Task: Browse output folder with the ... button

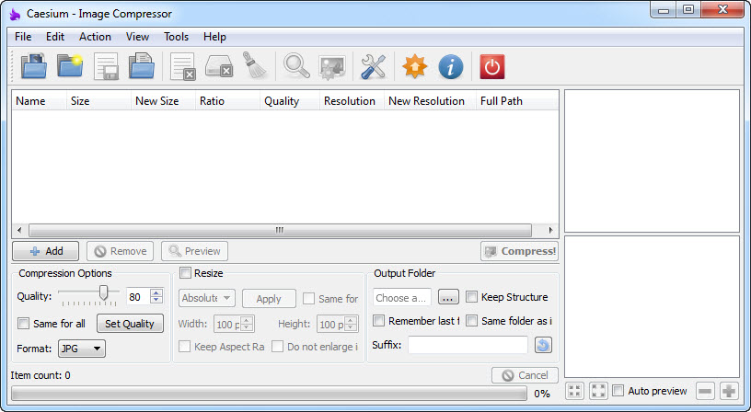Action: click(x=448, y=297)
